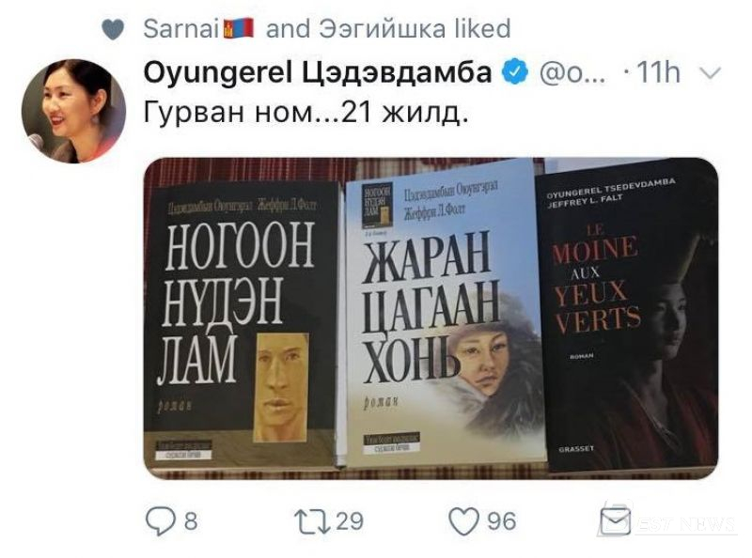
Task: Open Oyungerel's profile picture
Action: point(73,111)
